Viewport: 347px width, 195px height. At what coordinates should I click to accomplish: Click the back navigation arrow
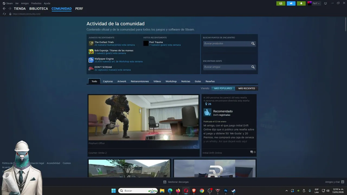click(x=4, y=9)
